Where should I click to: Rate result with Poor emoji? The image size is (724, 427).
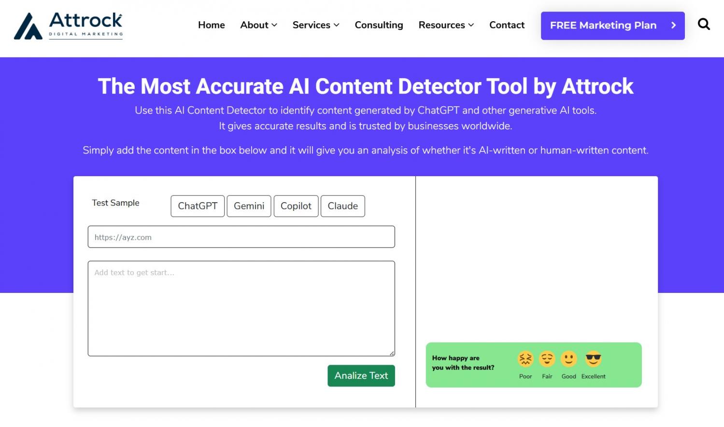[525, 359]
